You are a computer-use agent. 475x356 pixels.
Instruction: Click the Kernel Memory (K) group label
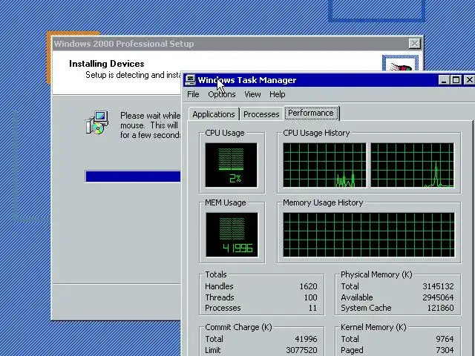pyautogui.click(x=373, y=327)
